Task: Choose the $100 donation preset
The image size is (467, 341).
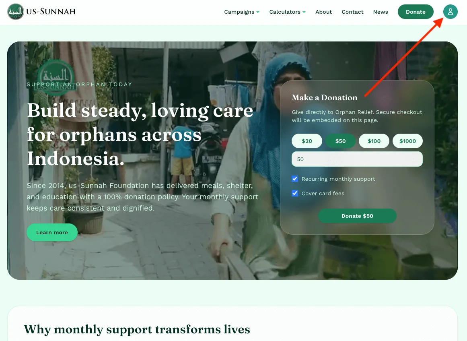Action: pos(374,141)
